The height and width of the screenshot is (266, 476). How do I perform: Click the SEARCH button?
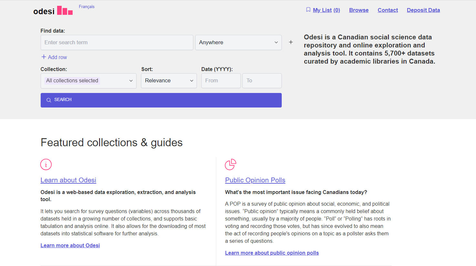(x=161, y=100)
